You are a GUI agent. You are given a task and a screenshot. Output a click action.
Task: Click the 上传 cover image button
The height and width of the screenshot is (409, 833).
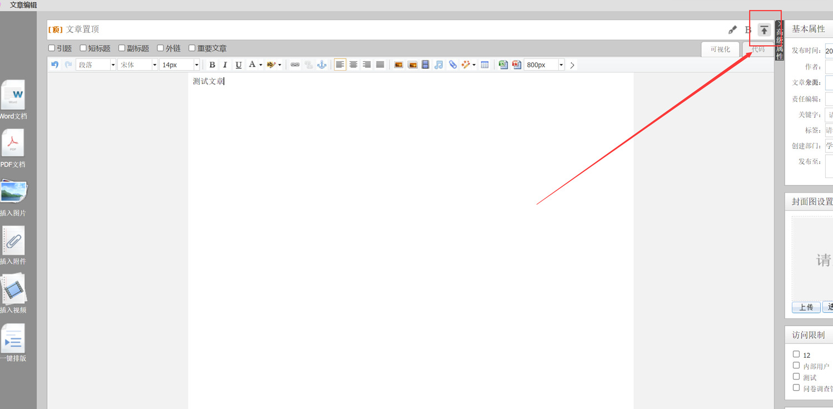(806, 307)
